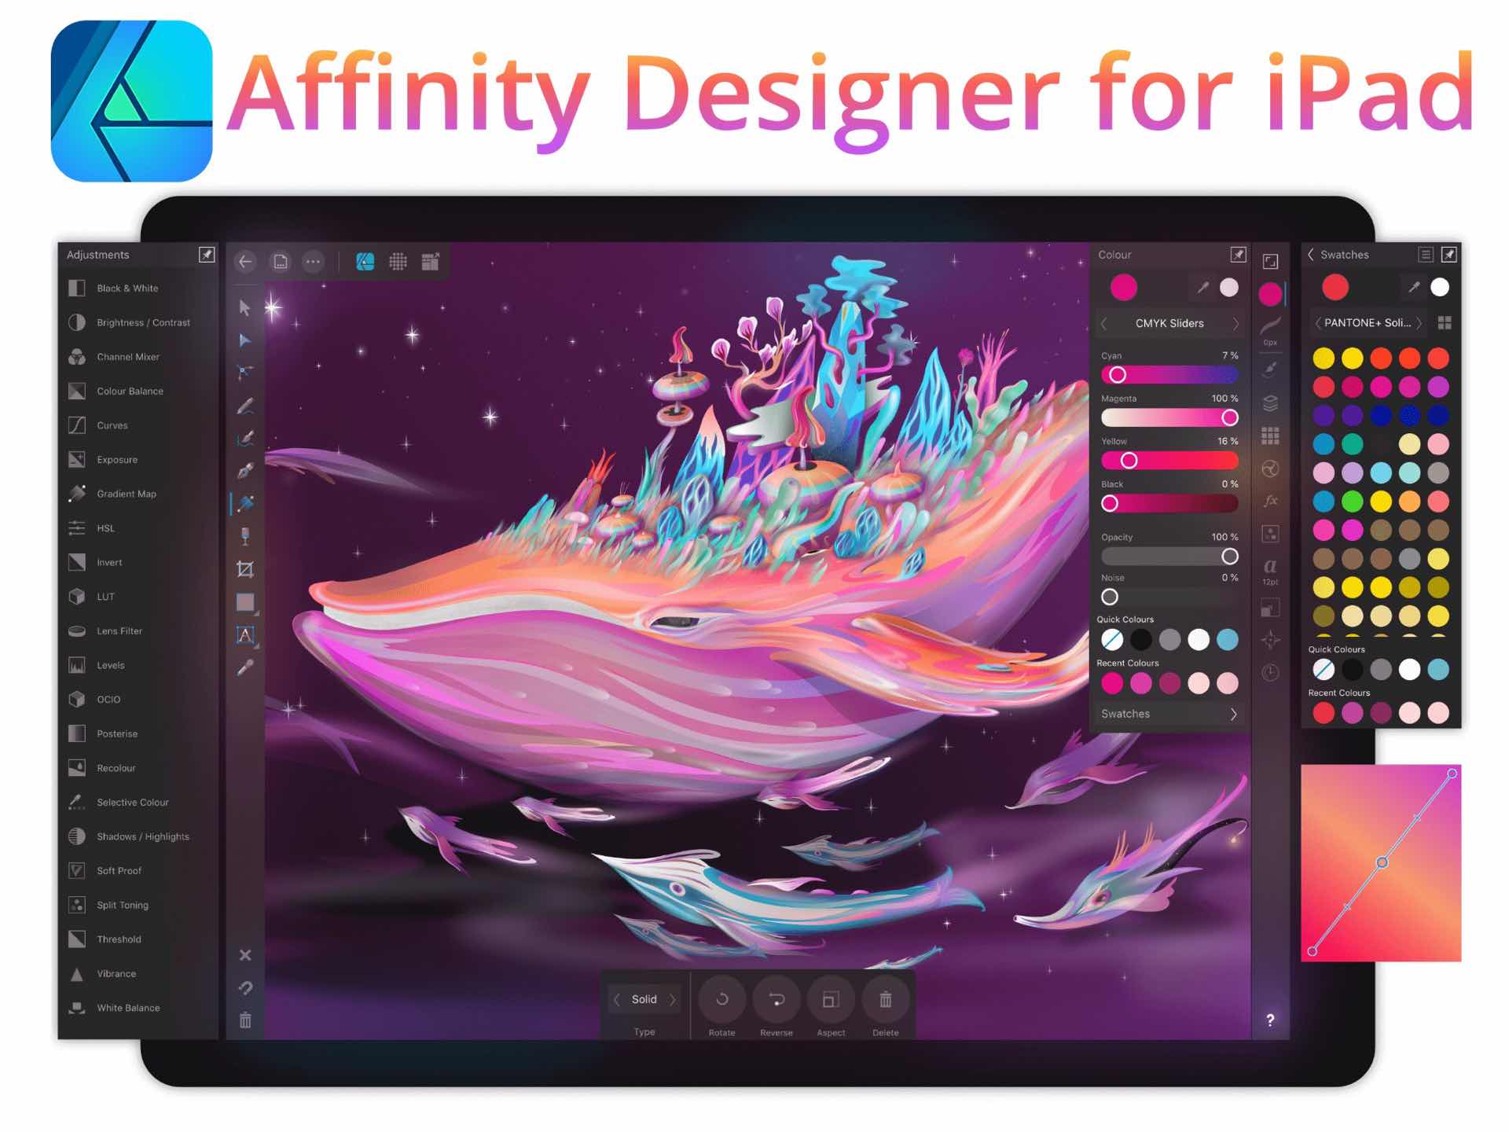Viewport: 1509px width, 1132px height.
Task: Expand the Swatches panel chevron
Action: point(1237,719)
